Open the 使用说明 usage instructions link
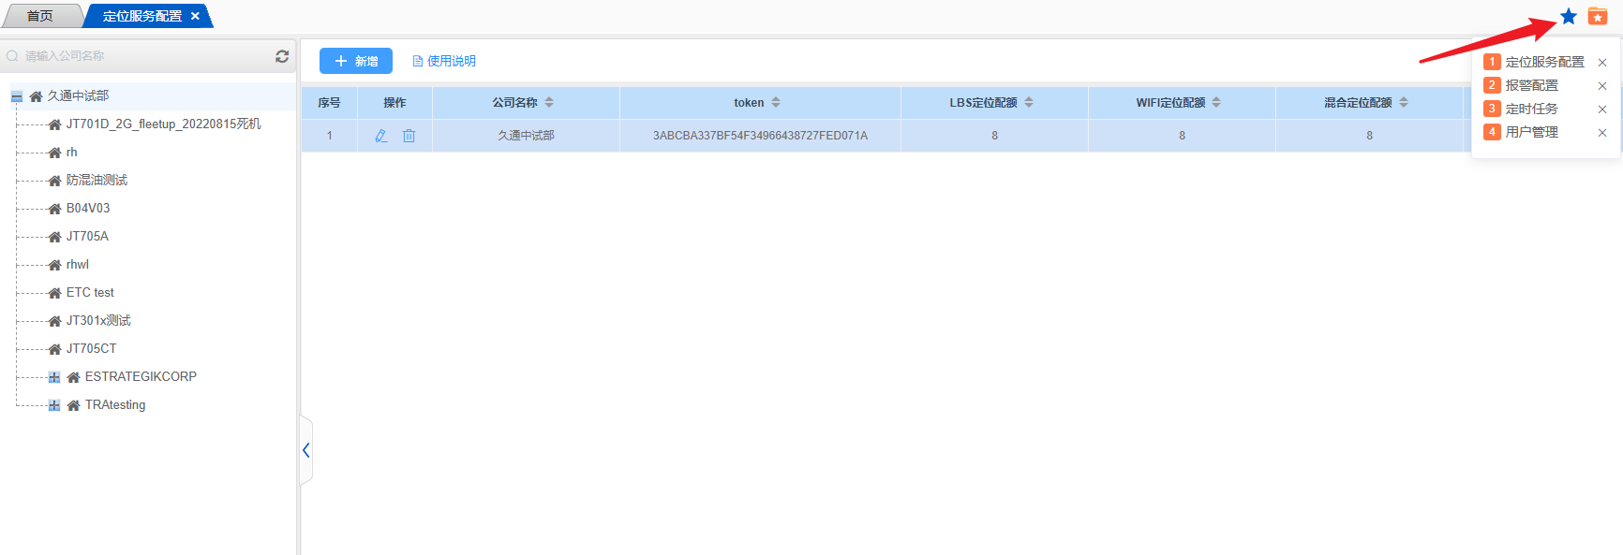1623x555 pixels. (444, 61)
